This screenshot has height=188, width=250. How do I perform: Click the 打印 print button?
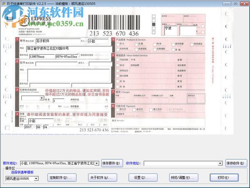pyautogui.click(x=224, y=178)
